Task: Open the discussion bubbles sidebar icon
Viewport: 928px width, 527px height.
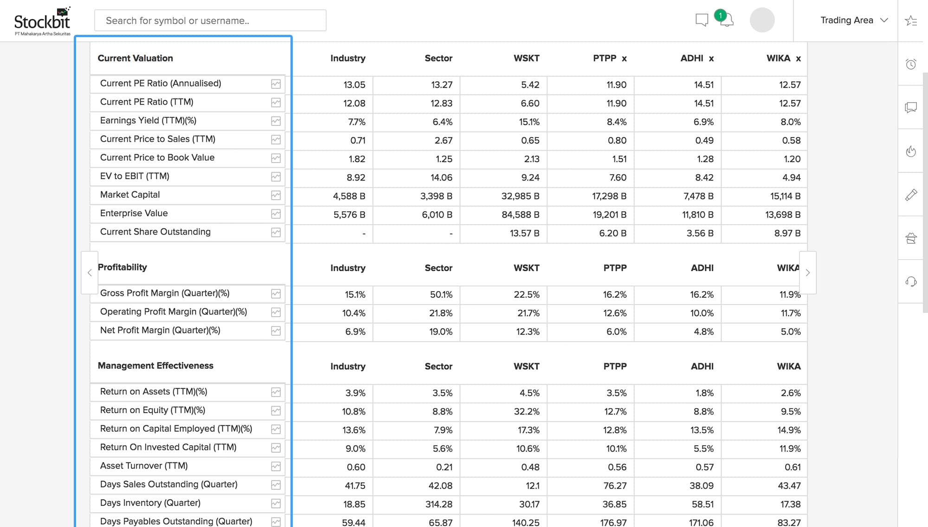Action: point(911,108)
